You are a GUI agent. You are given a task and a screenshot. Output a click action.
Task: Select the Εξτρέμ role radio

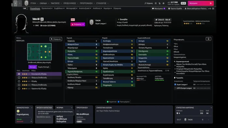coord(19,81)
